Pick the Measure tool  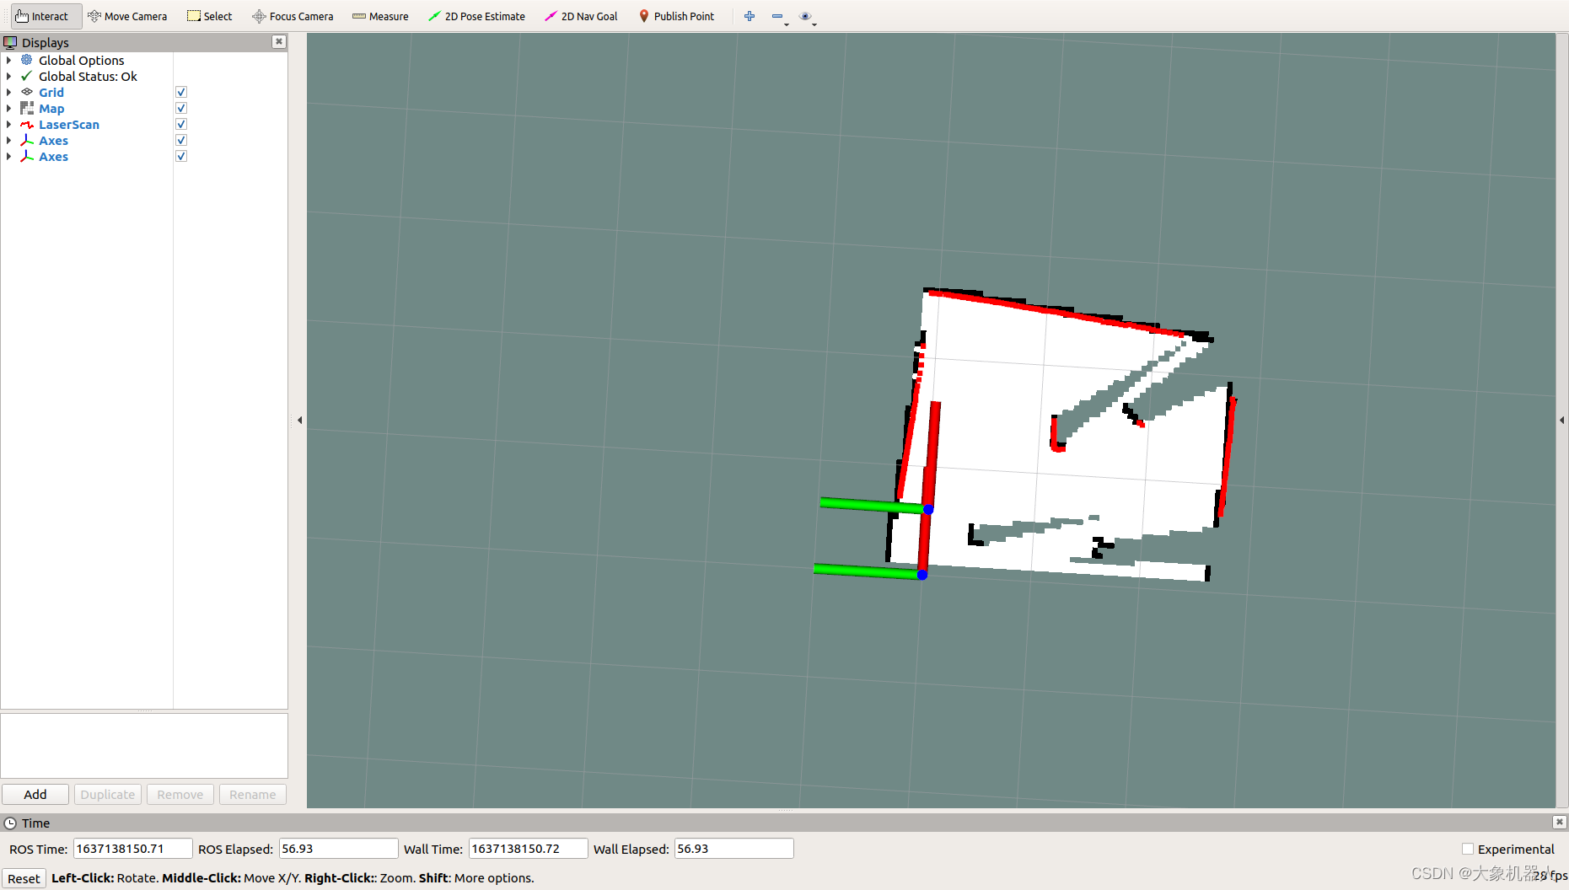[380, 16]
